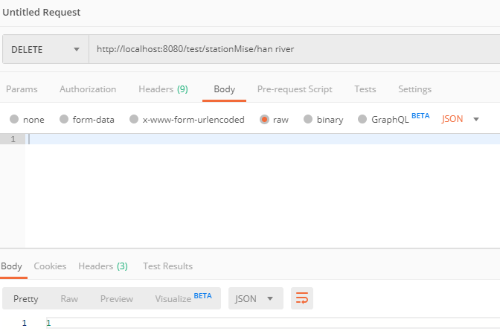Show the response Preview view

(x=117, y=299)
